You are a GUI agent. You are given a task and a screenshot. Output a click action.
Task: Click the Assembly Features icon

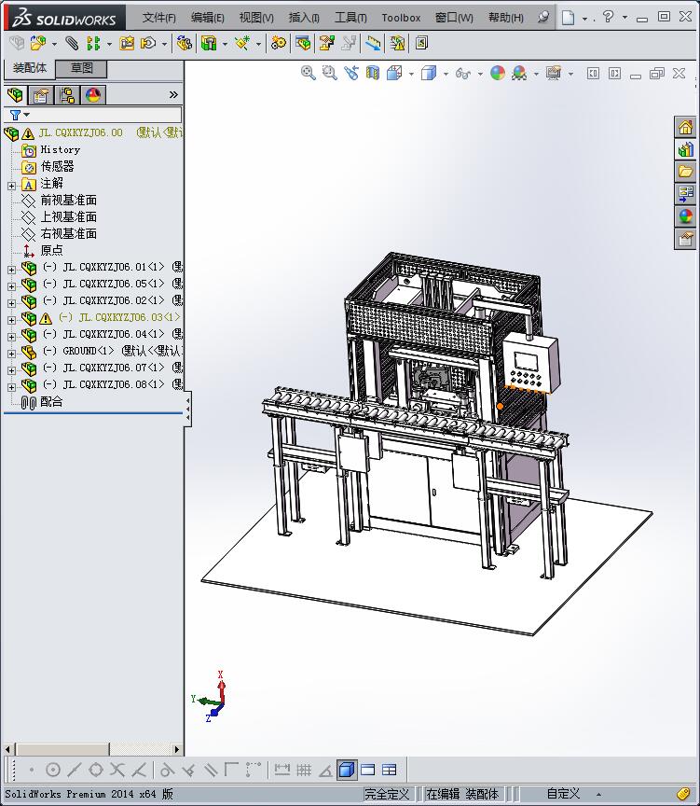[x=209, y=43]
